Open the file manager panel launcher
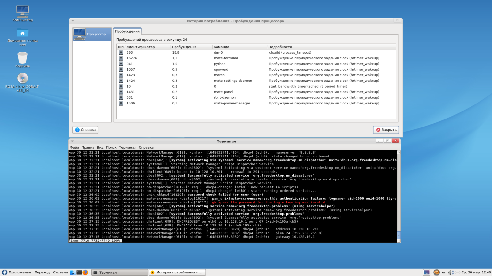The height and width of the screenshot is (276, 492). point(73,272)
